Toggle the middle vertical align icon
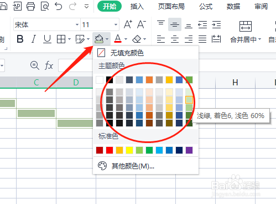This screenshot has height=204, width=276. point(175,24)
